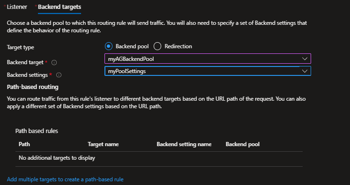Viewport: 350px width, 185px height.
Task: Open the myAGBackendPool backend target dropdown
Action: click(208, 59)
